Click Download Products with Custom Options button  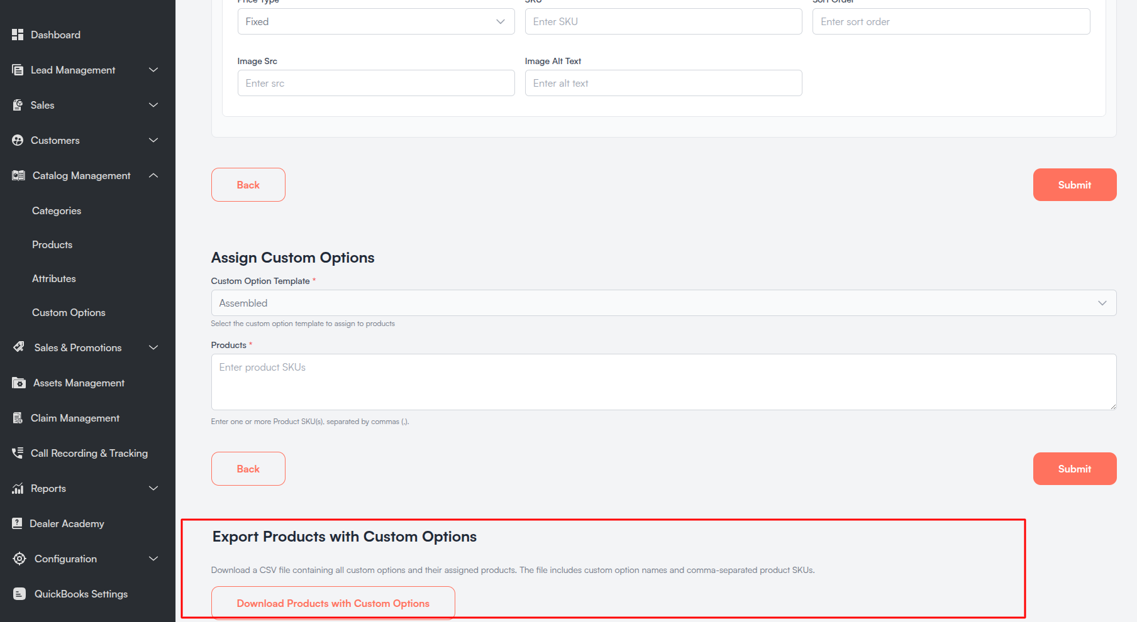click(x=333, y=603)
